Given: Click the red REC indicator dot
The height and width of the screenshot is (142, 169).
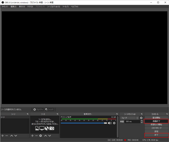Looking at the screenshot, I should tap(125, 140).
